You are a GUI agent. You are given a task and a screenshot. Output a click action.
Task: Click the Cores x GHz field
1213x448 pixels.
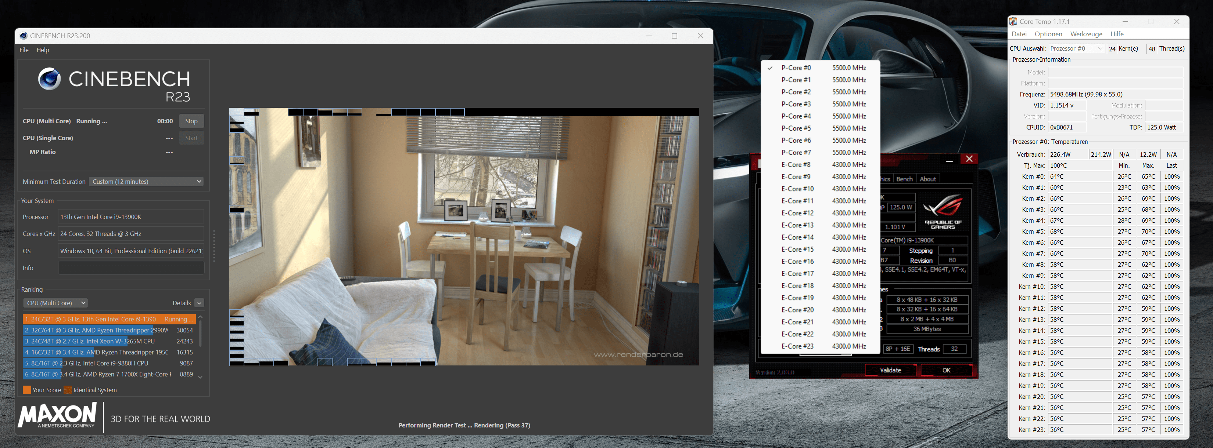tap(131, 234)
